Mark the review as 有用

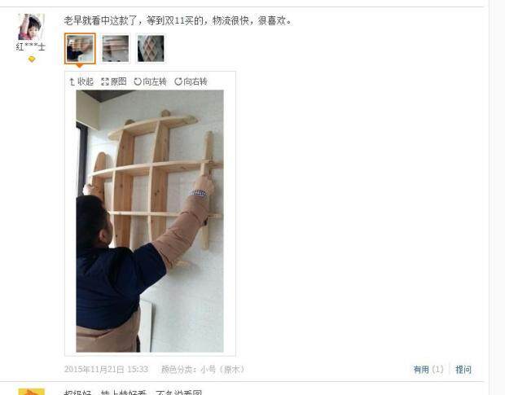(421, 369)
